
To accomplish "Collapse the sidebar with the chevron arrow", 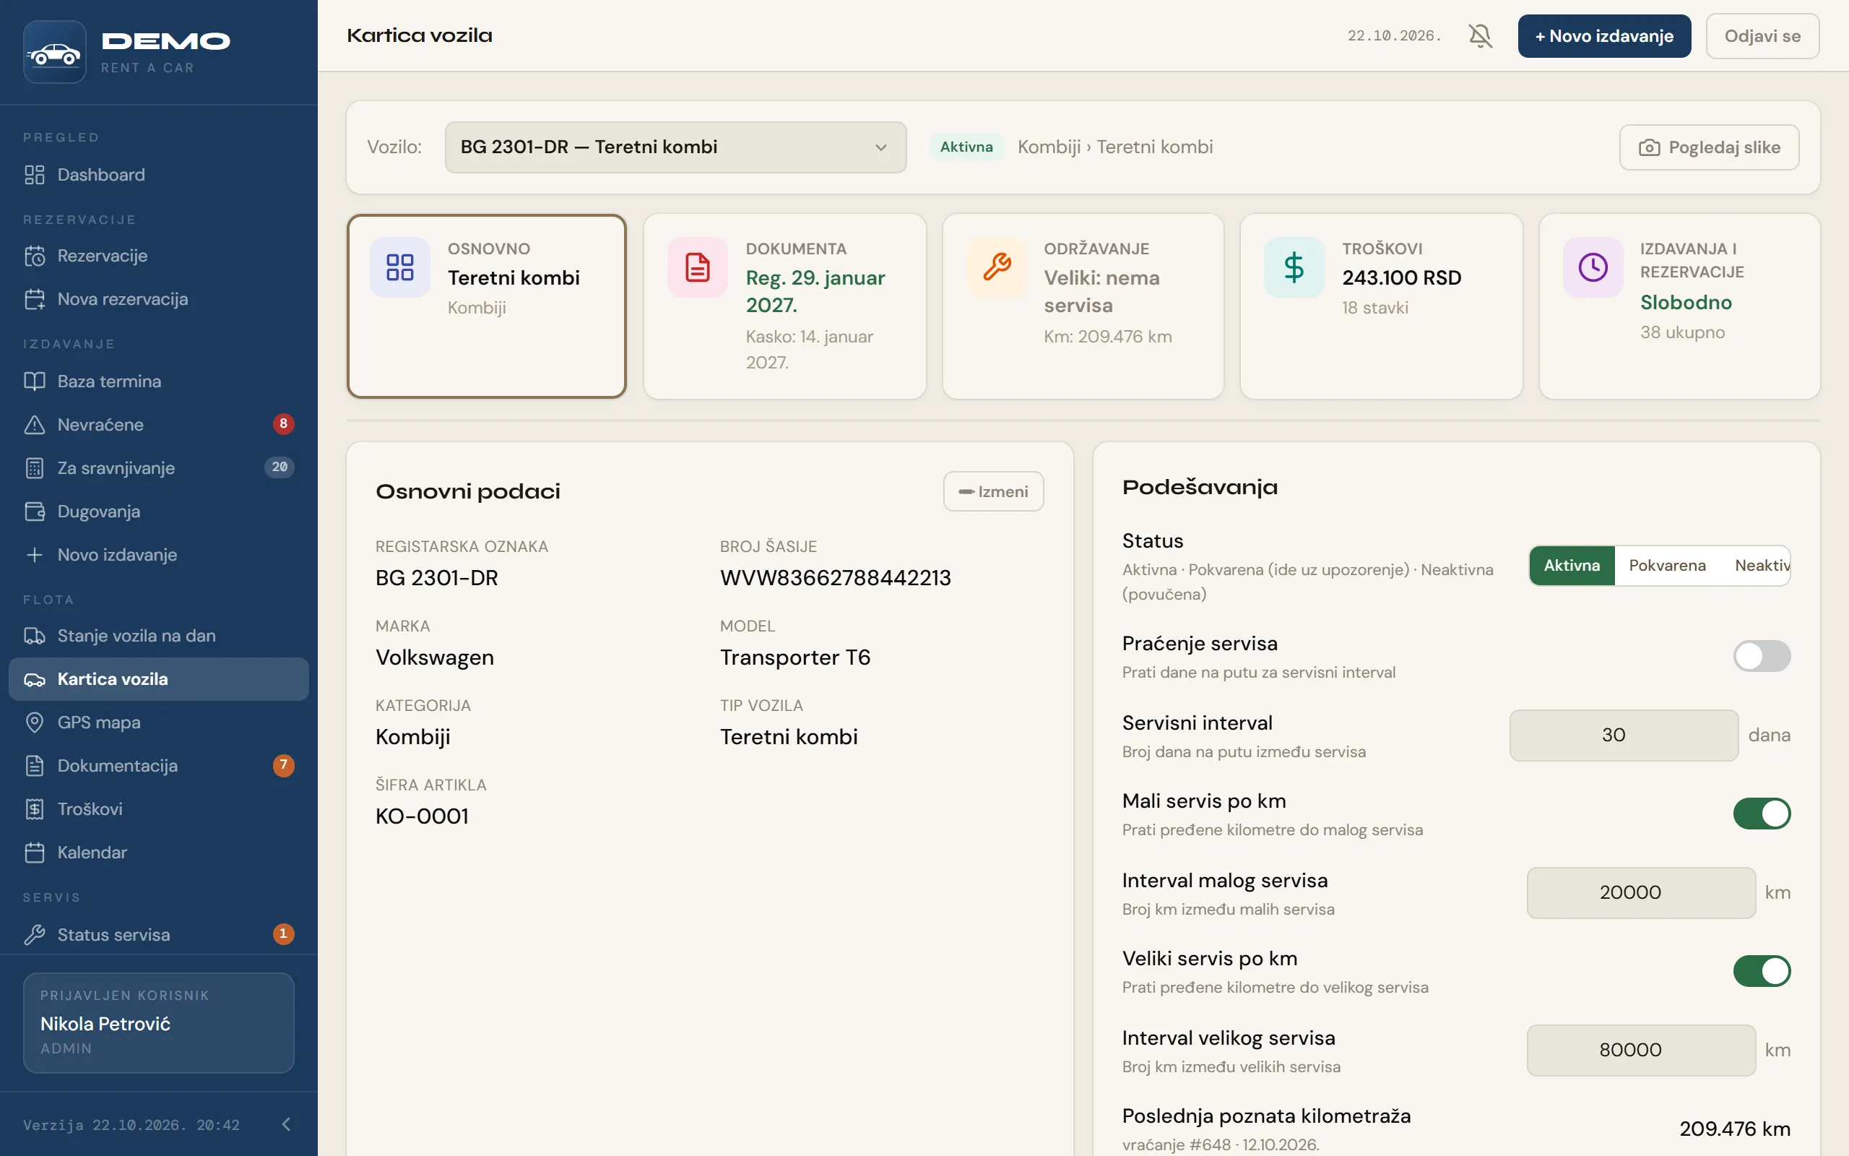I will [x=287, y=1124].
